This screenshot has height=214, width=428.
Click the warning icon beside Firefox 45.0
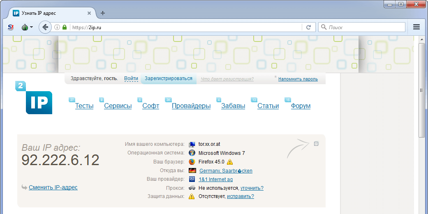point(230,162)
